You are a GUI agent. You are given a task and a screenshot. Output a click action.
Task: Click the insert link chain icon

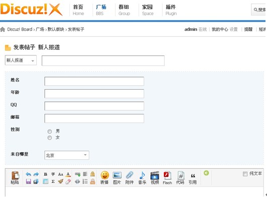click(77, 174)
